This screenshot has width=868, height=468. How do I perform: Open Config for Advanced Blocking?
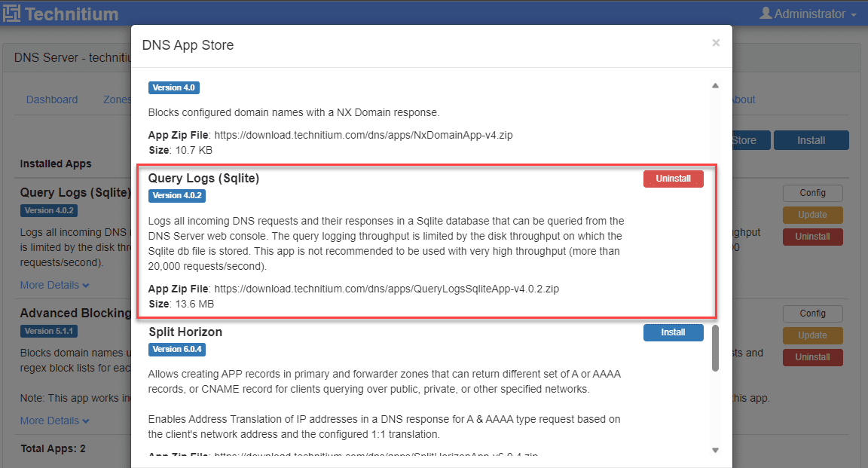coord(813,314)
